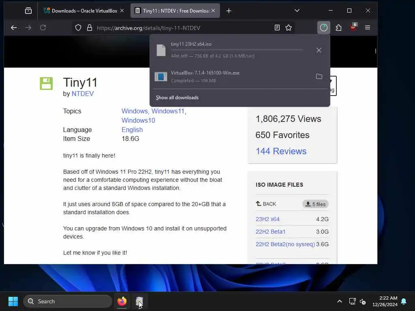415x311 pixels.
Task: Download the 22H2 Beta1 ISO link
Action: (270, 232)
